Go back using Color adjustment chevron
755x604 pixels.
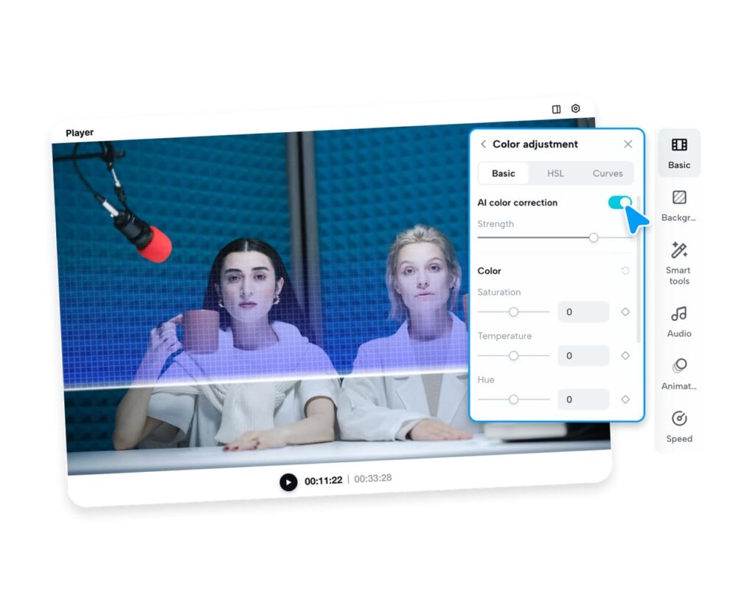tap(484, 145)
